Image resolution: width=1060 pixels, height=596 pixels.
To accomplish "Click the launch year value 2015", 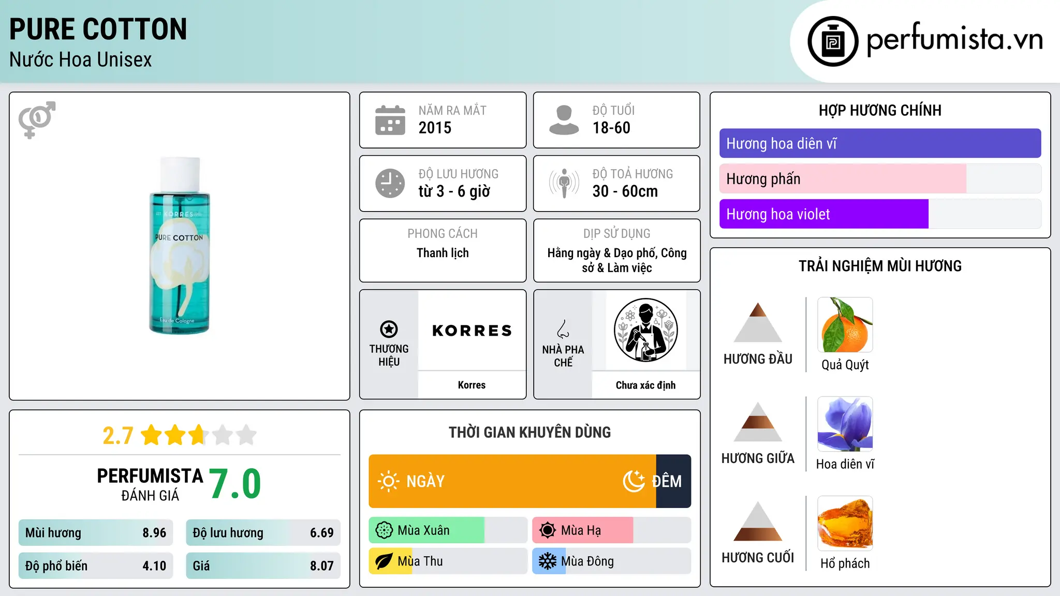I will click(x=435, y=128).
